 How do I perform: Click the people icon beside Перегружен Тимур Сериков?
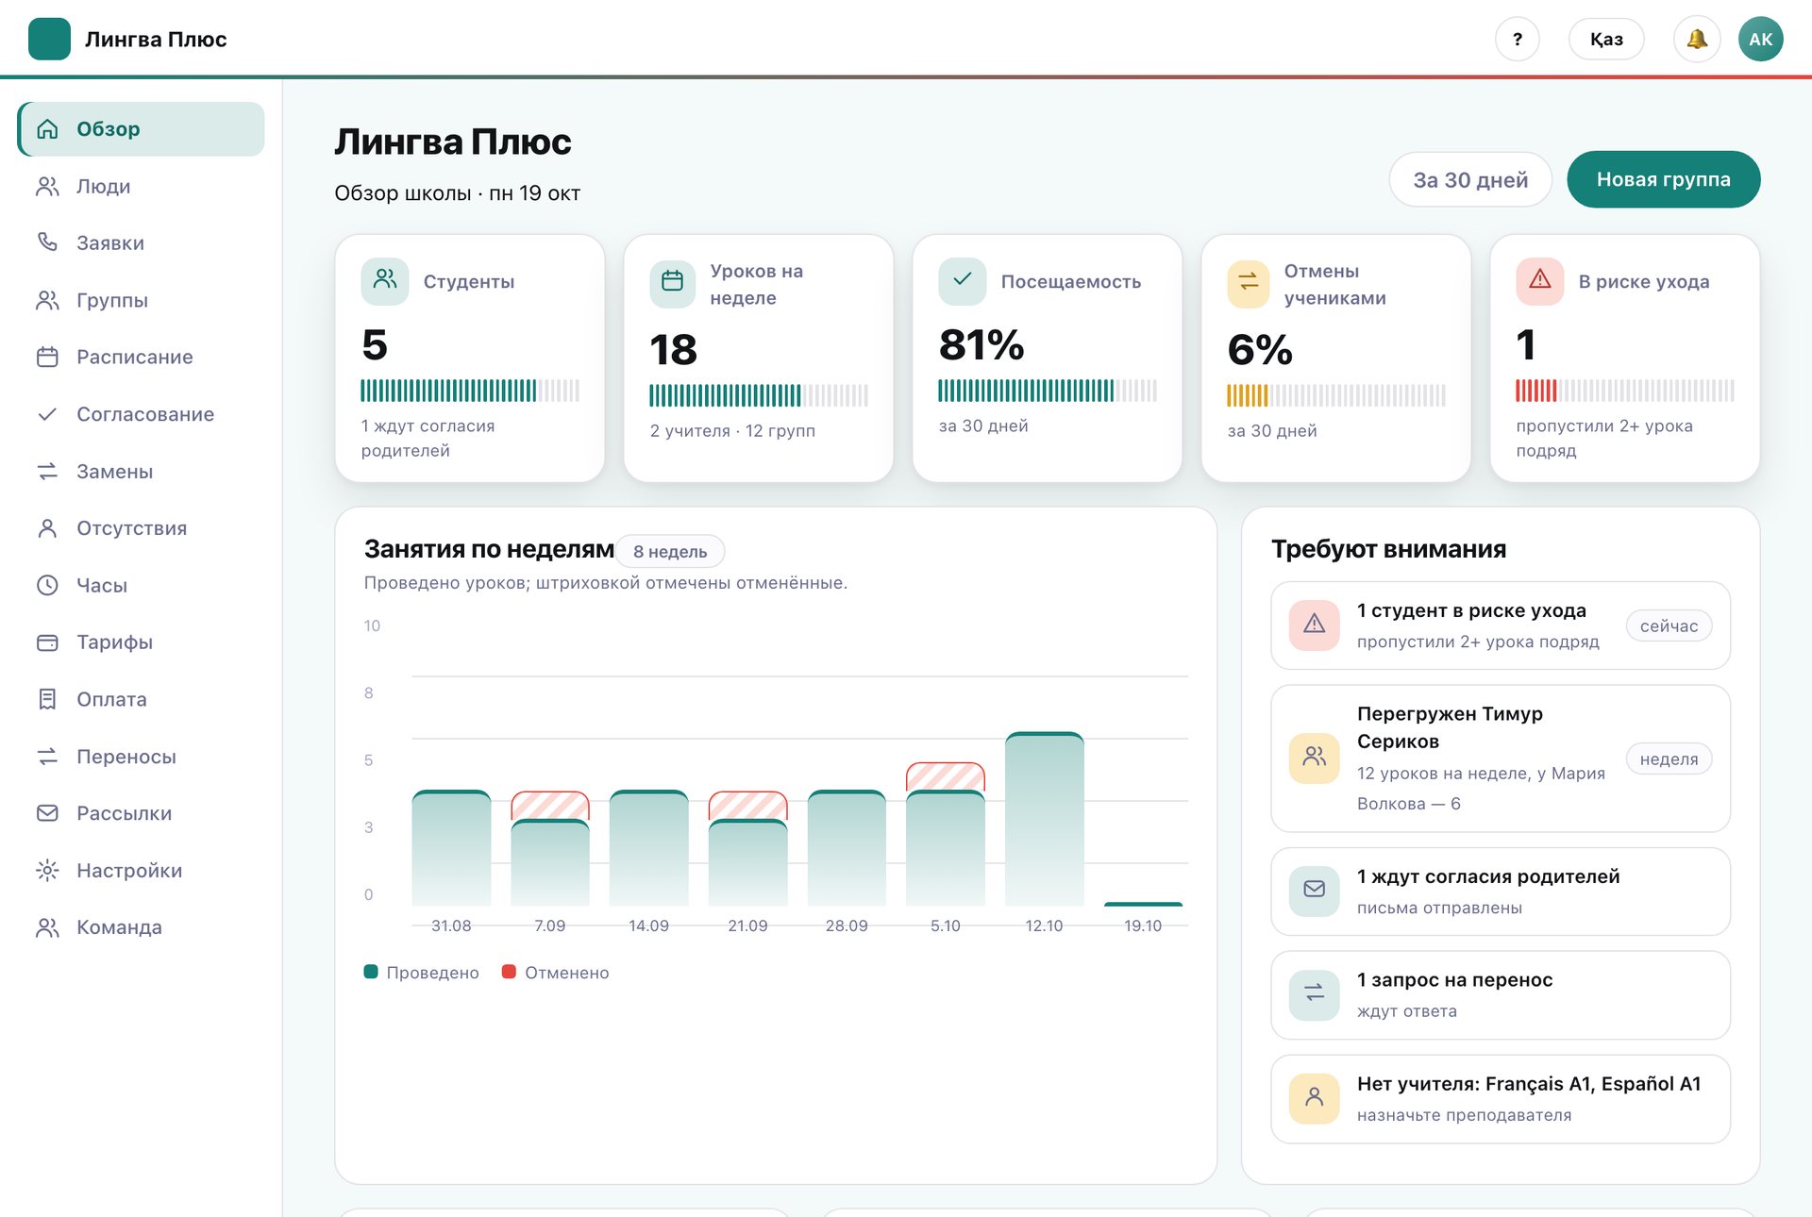point(1315,759)
